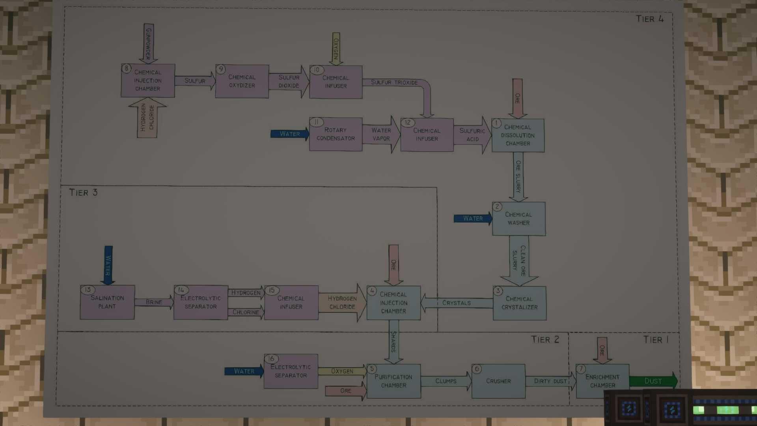Screen dimensions: 757x426
Task: Click the green Dust output arrow
Action: coord(653,381)
